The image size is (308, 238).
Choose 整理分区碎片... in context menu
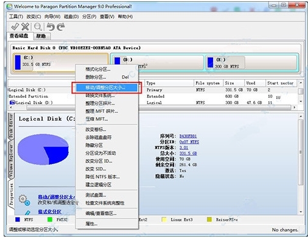click(107, 103)
